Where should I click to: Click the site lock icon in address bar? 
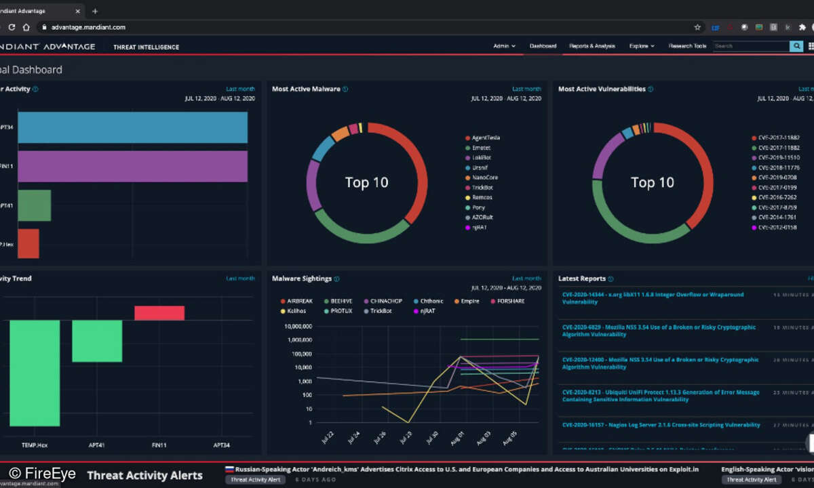pyautogui.click(x=44, y=27)
